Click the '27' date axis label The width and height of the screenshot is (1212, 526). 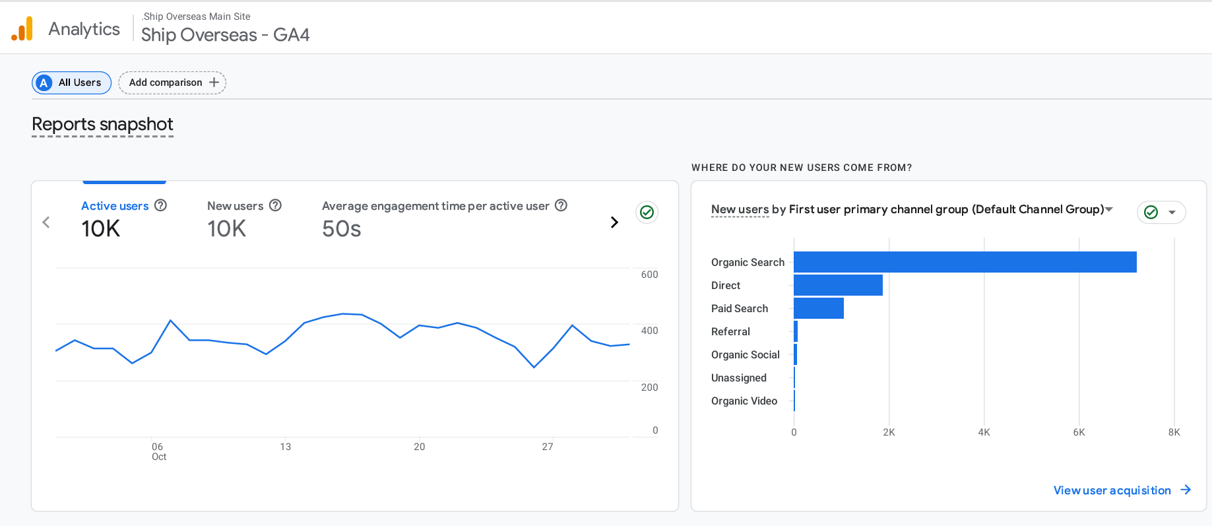[548, 447]
